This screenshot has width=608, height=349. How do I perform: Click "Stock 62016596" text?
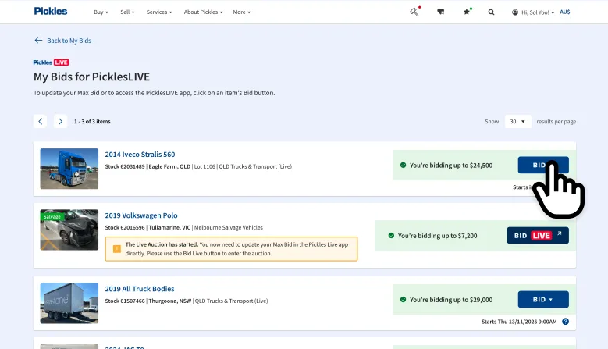[x=124, y=228]
